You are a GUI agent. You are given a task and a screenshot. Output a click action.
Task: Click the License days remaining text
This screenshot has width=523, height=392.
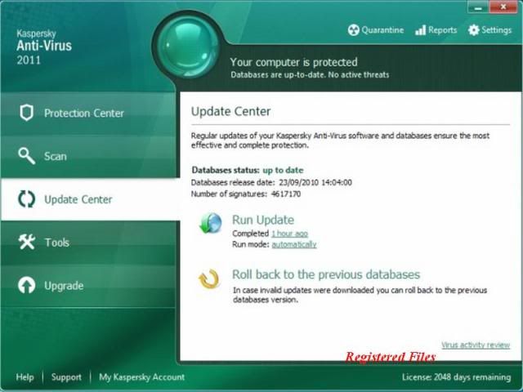coord(456,377)
